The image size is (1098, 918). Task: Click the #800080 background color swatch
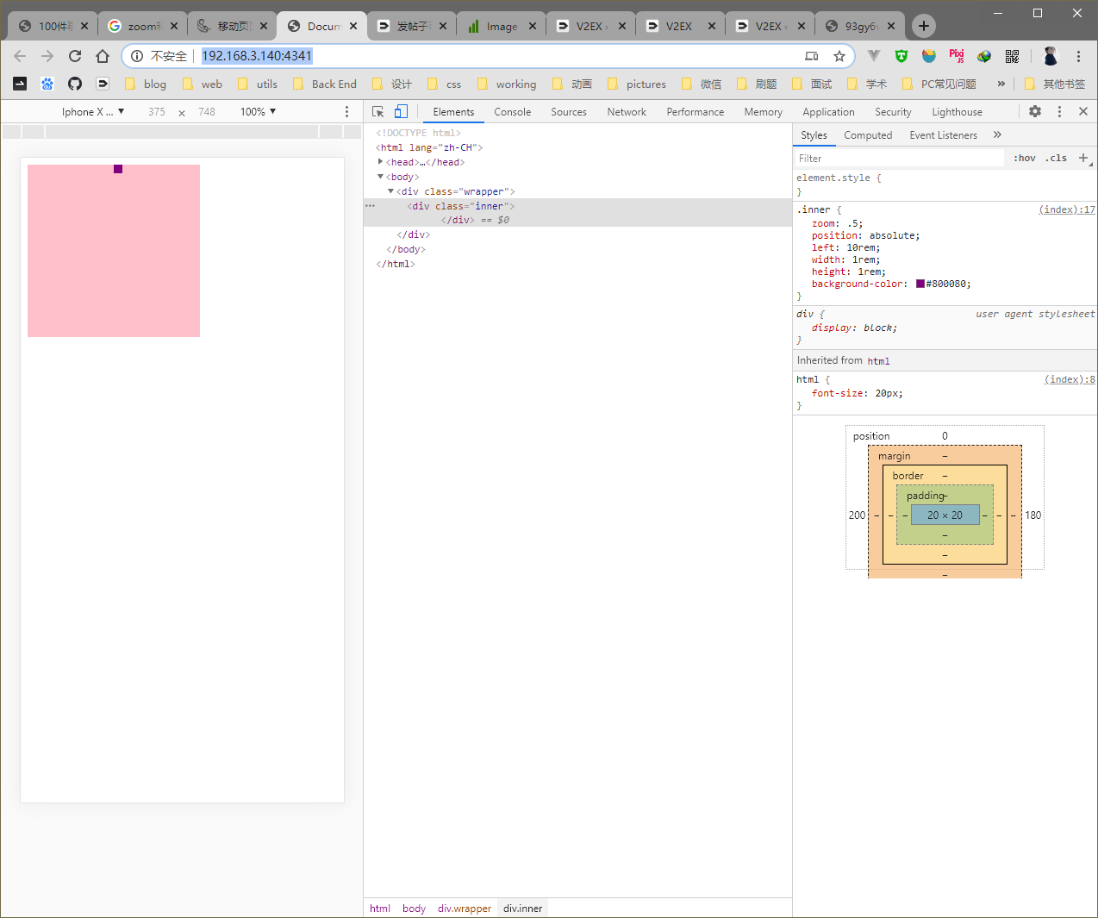920,284
